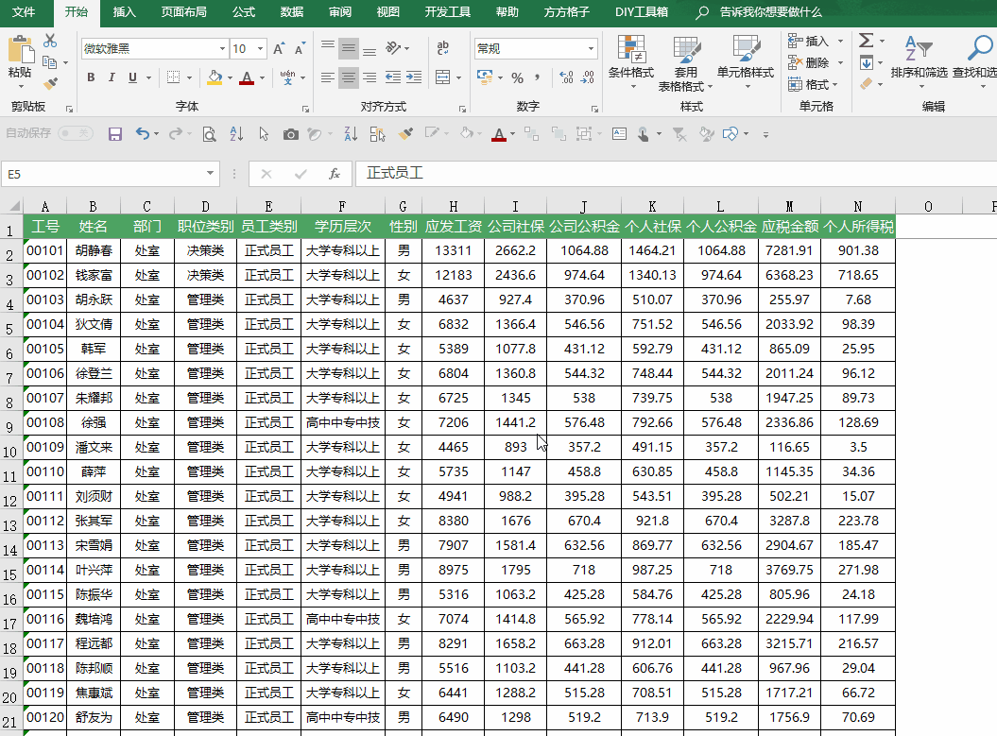Click Save icon in quick access toolbar

click(x=115, y=134)
